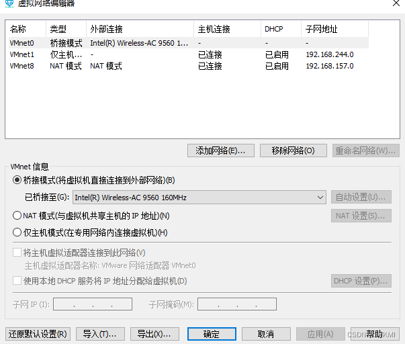Click the 外部连接 column header
Screen dimensions: 405x344
pos(140,29)
